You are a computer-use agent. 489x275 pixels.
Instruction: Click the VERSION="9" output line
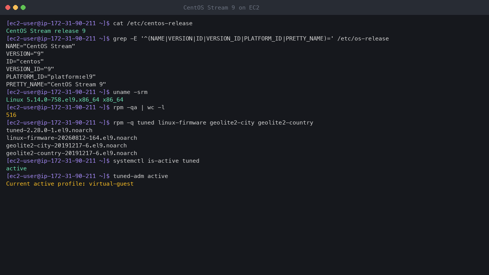(x=25, y=54)
